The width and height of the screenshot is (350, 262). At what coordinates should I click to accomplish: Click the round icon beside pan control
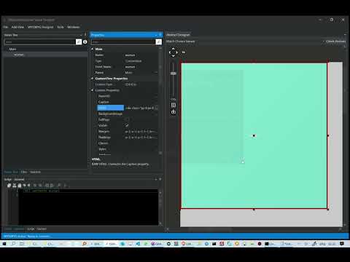click(x=184, y=52)
